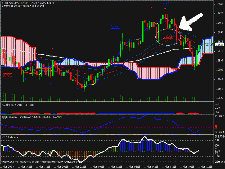Click the 1.2535 price axis label

pyautogui.click(x=219, y=98)
